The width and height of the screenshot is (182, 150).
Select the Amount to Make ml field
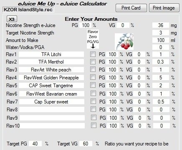coord(161,40)
